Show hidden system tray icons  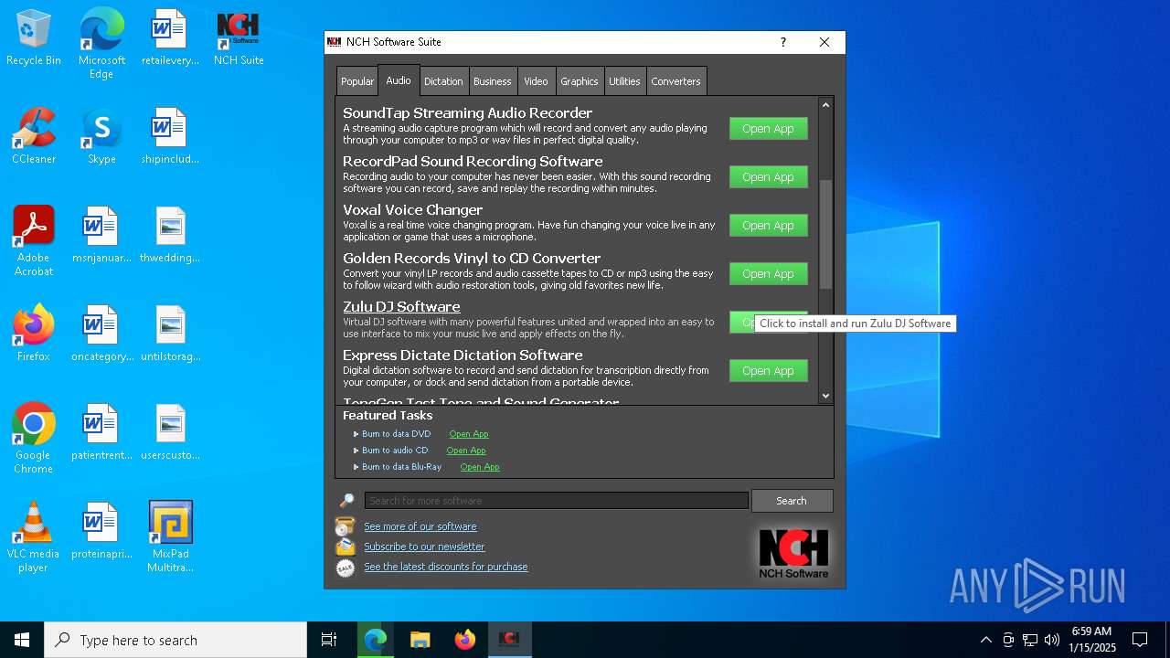(985, 640)
